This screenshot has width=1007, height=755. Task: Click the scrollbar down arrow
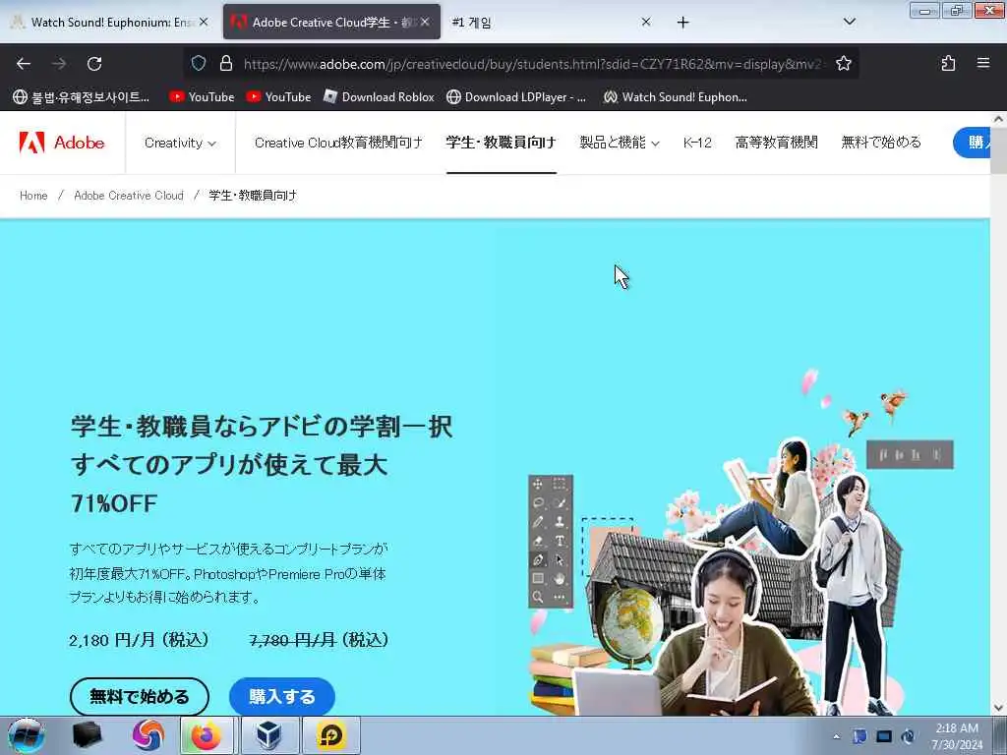[998, 708]
